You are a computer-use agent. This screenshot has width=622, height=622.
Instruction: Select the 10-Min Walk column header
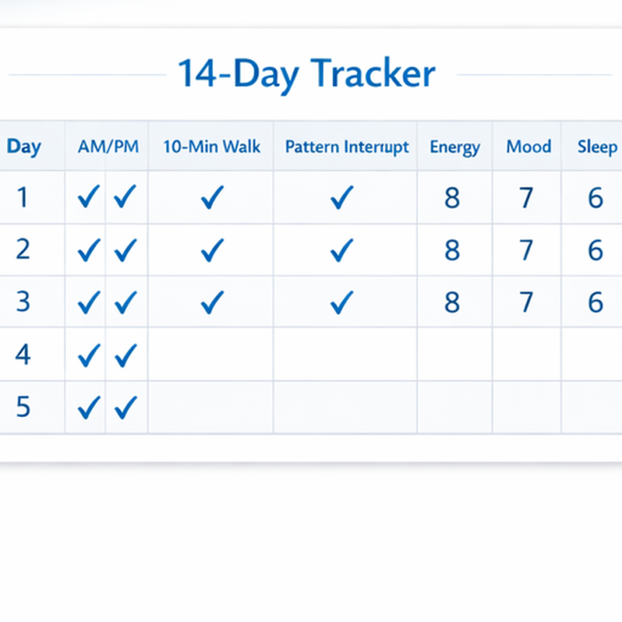211,146
